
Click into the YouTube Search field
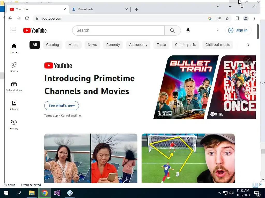118,30
